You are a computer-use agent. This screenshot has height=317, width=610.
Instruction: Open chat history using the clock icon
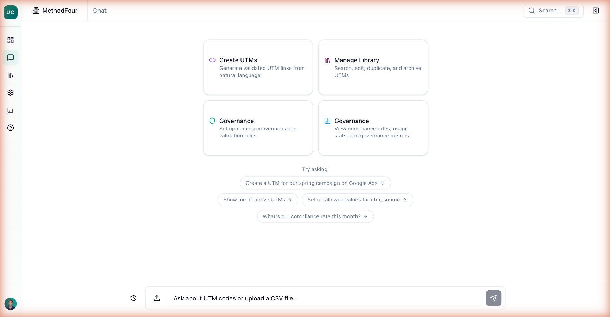(133, 298)
